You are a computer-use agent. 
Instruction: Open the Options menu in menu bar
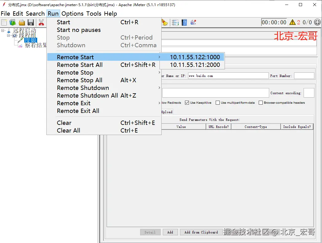click(73, 13)
